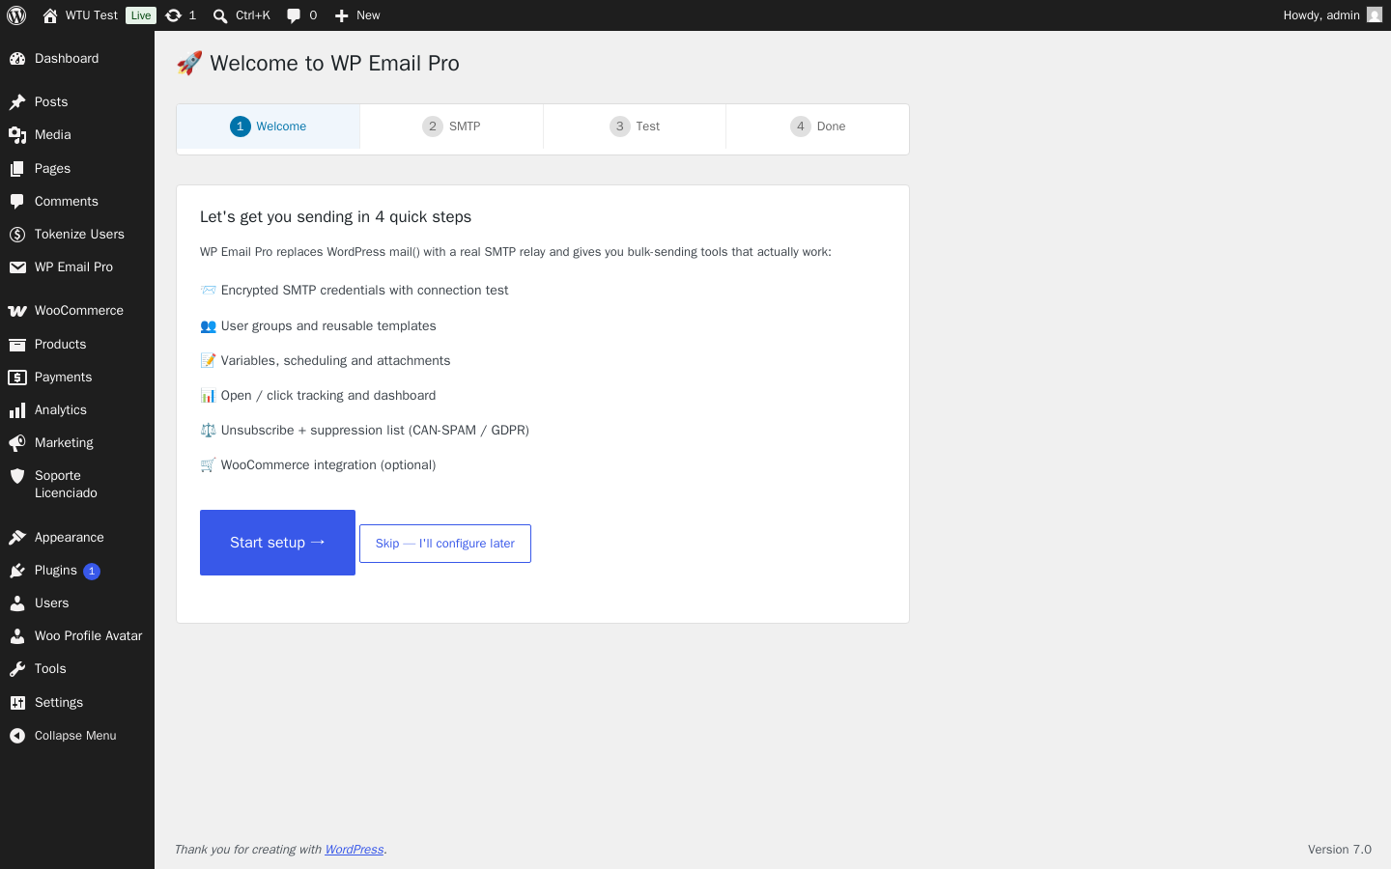The height and width of the screenshot is (869, 1391).
Task: Click "Open / click tracking and dashboard" text
Action: click(x=328, y=396)
